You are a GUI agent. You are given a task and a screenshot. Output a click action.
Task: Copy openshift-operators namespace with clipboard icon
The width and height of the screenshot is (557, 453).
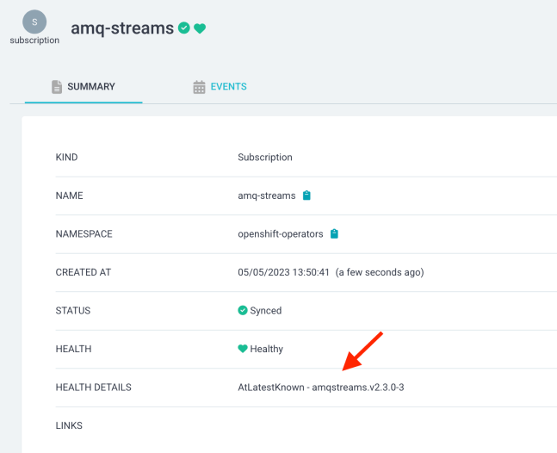[x=334, y=233]
